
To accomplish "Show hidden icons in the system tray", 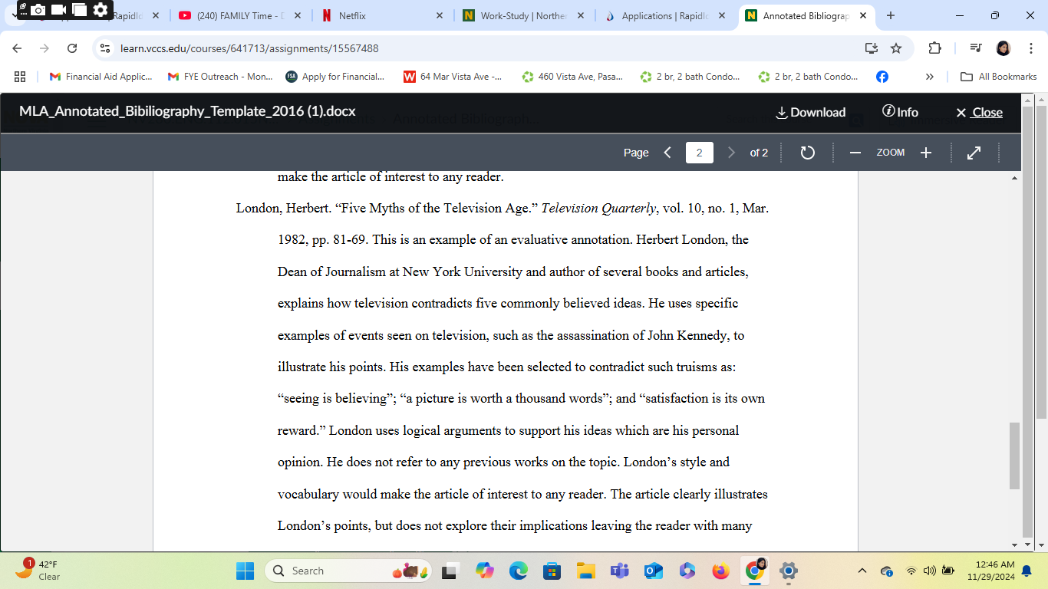I will point(861,571).
